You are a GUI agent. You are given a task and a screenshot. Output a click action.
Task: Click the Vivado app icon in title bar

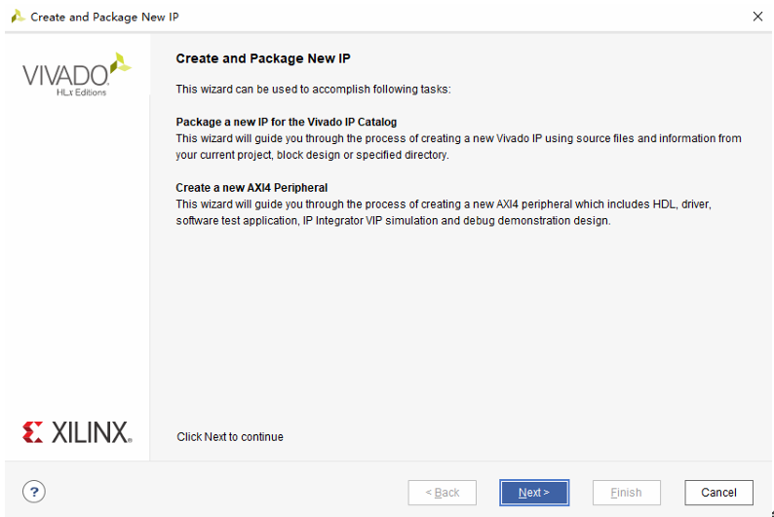tap(17, 17)
